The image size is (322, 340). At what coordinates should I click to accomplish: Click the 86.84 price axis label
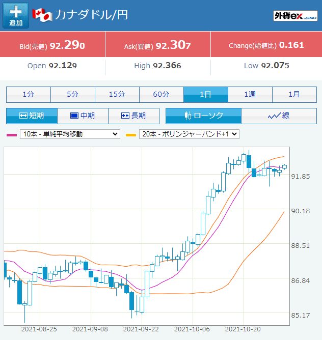301,280
